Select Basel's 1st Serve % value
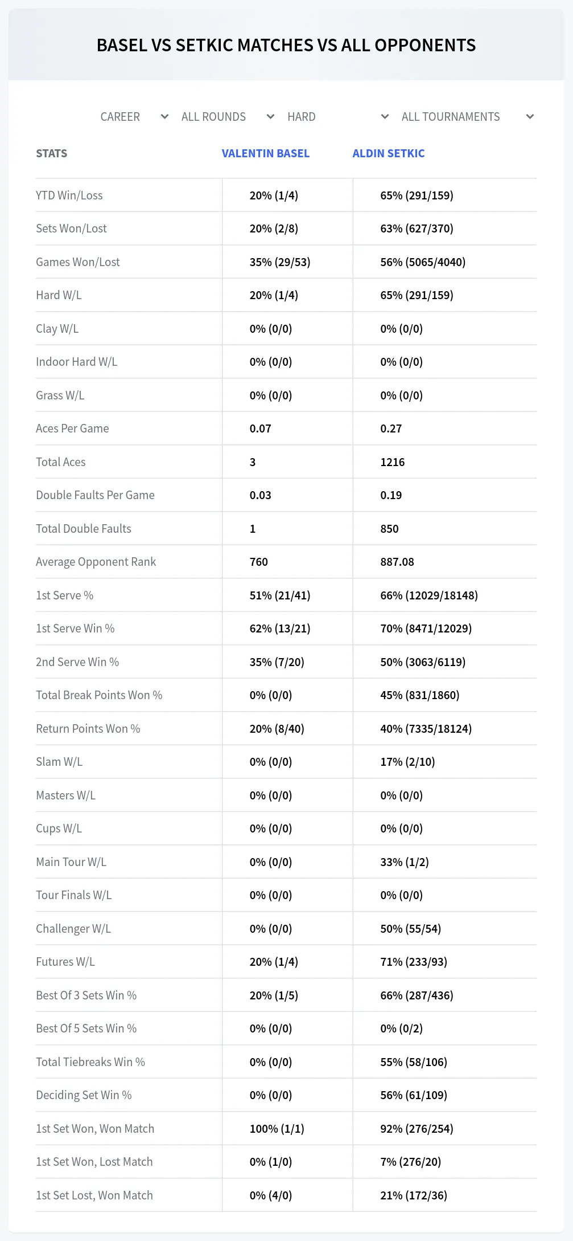The width and height of the screenshot is (573, 1241). coord(280,595)
